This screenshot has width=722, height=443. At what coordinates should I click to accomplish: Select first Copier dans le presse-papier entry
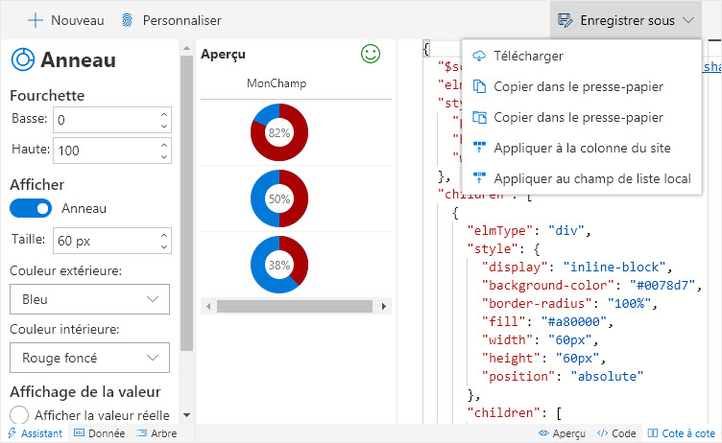(578, 87)
